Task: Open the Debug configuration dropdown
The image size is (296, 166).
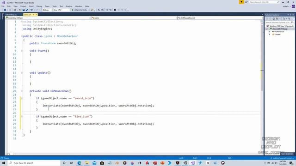Action: (x=47, y=10)
